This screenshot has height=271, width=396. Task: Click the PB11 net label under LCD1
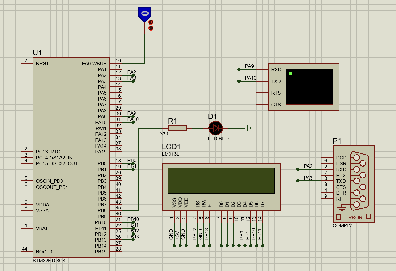point(259,234)
